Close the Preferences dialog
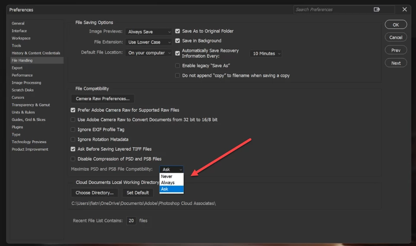The width and height of the screenshot is (416, 246). (404, 10)
